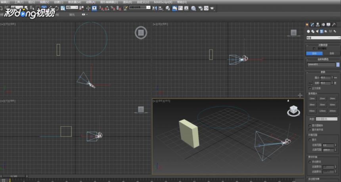Click the Align tool icon

pyautogui.click(x=161, y=8)
